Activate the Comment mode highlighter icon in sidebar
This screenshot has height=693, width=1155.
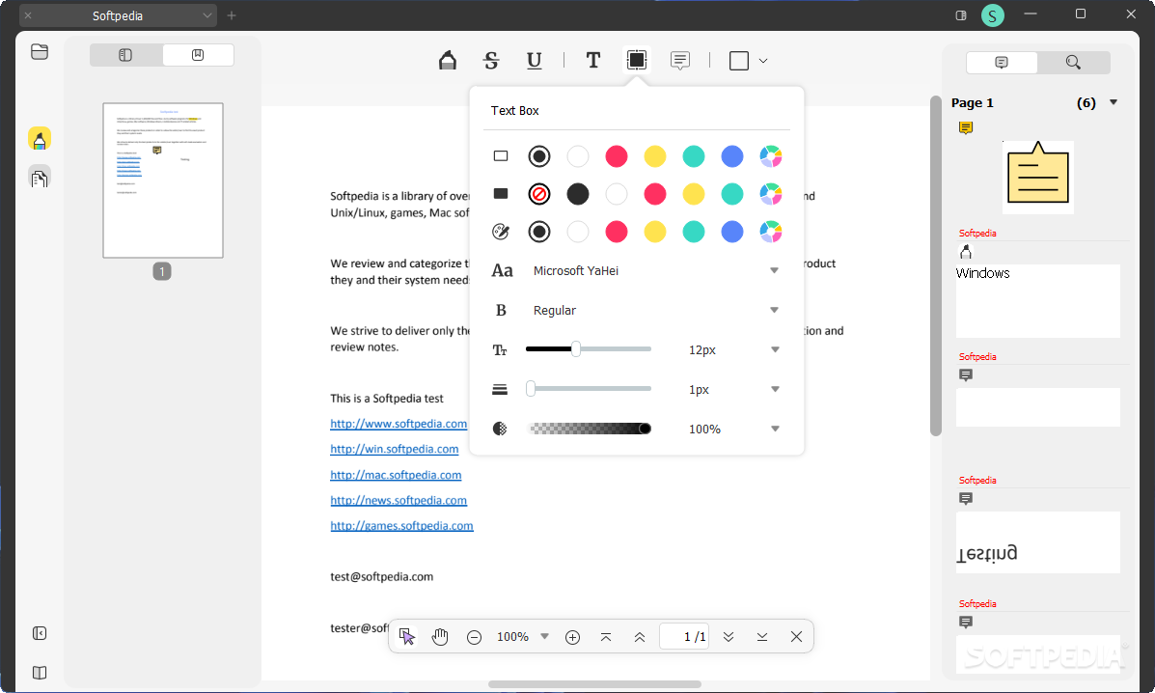[x=40, y=138]
